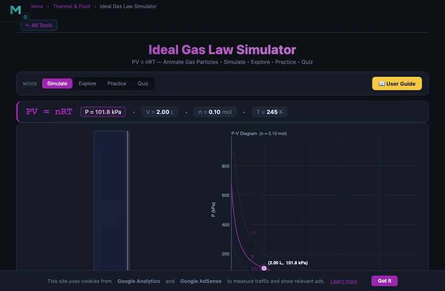445x291 pixels.
Task: Click the 800 axis tick label
Action: 225,166
